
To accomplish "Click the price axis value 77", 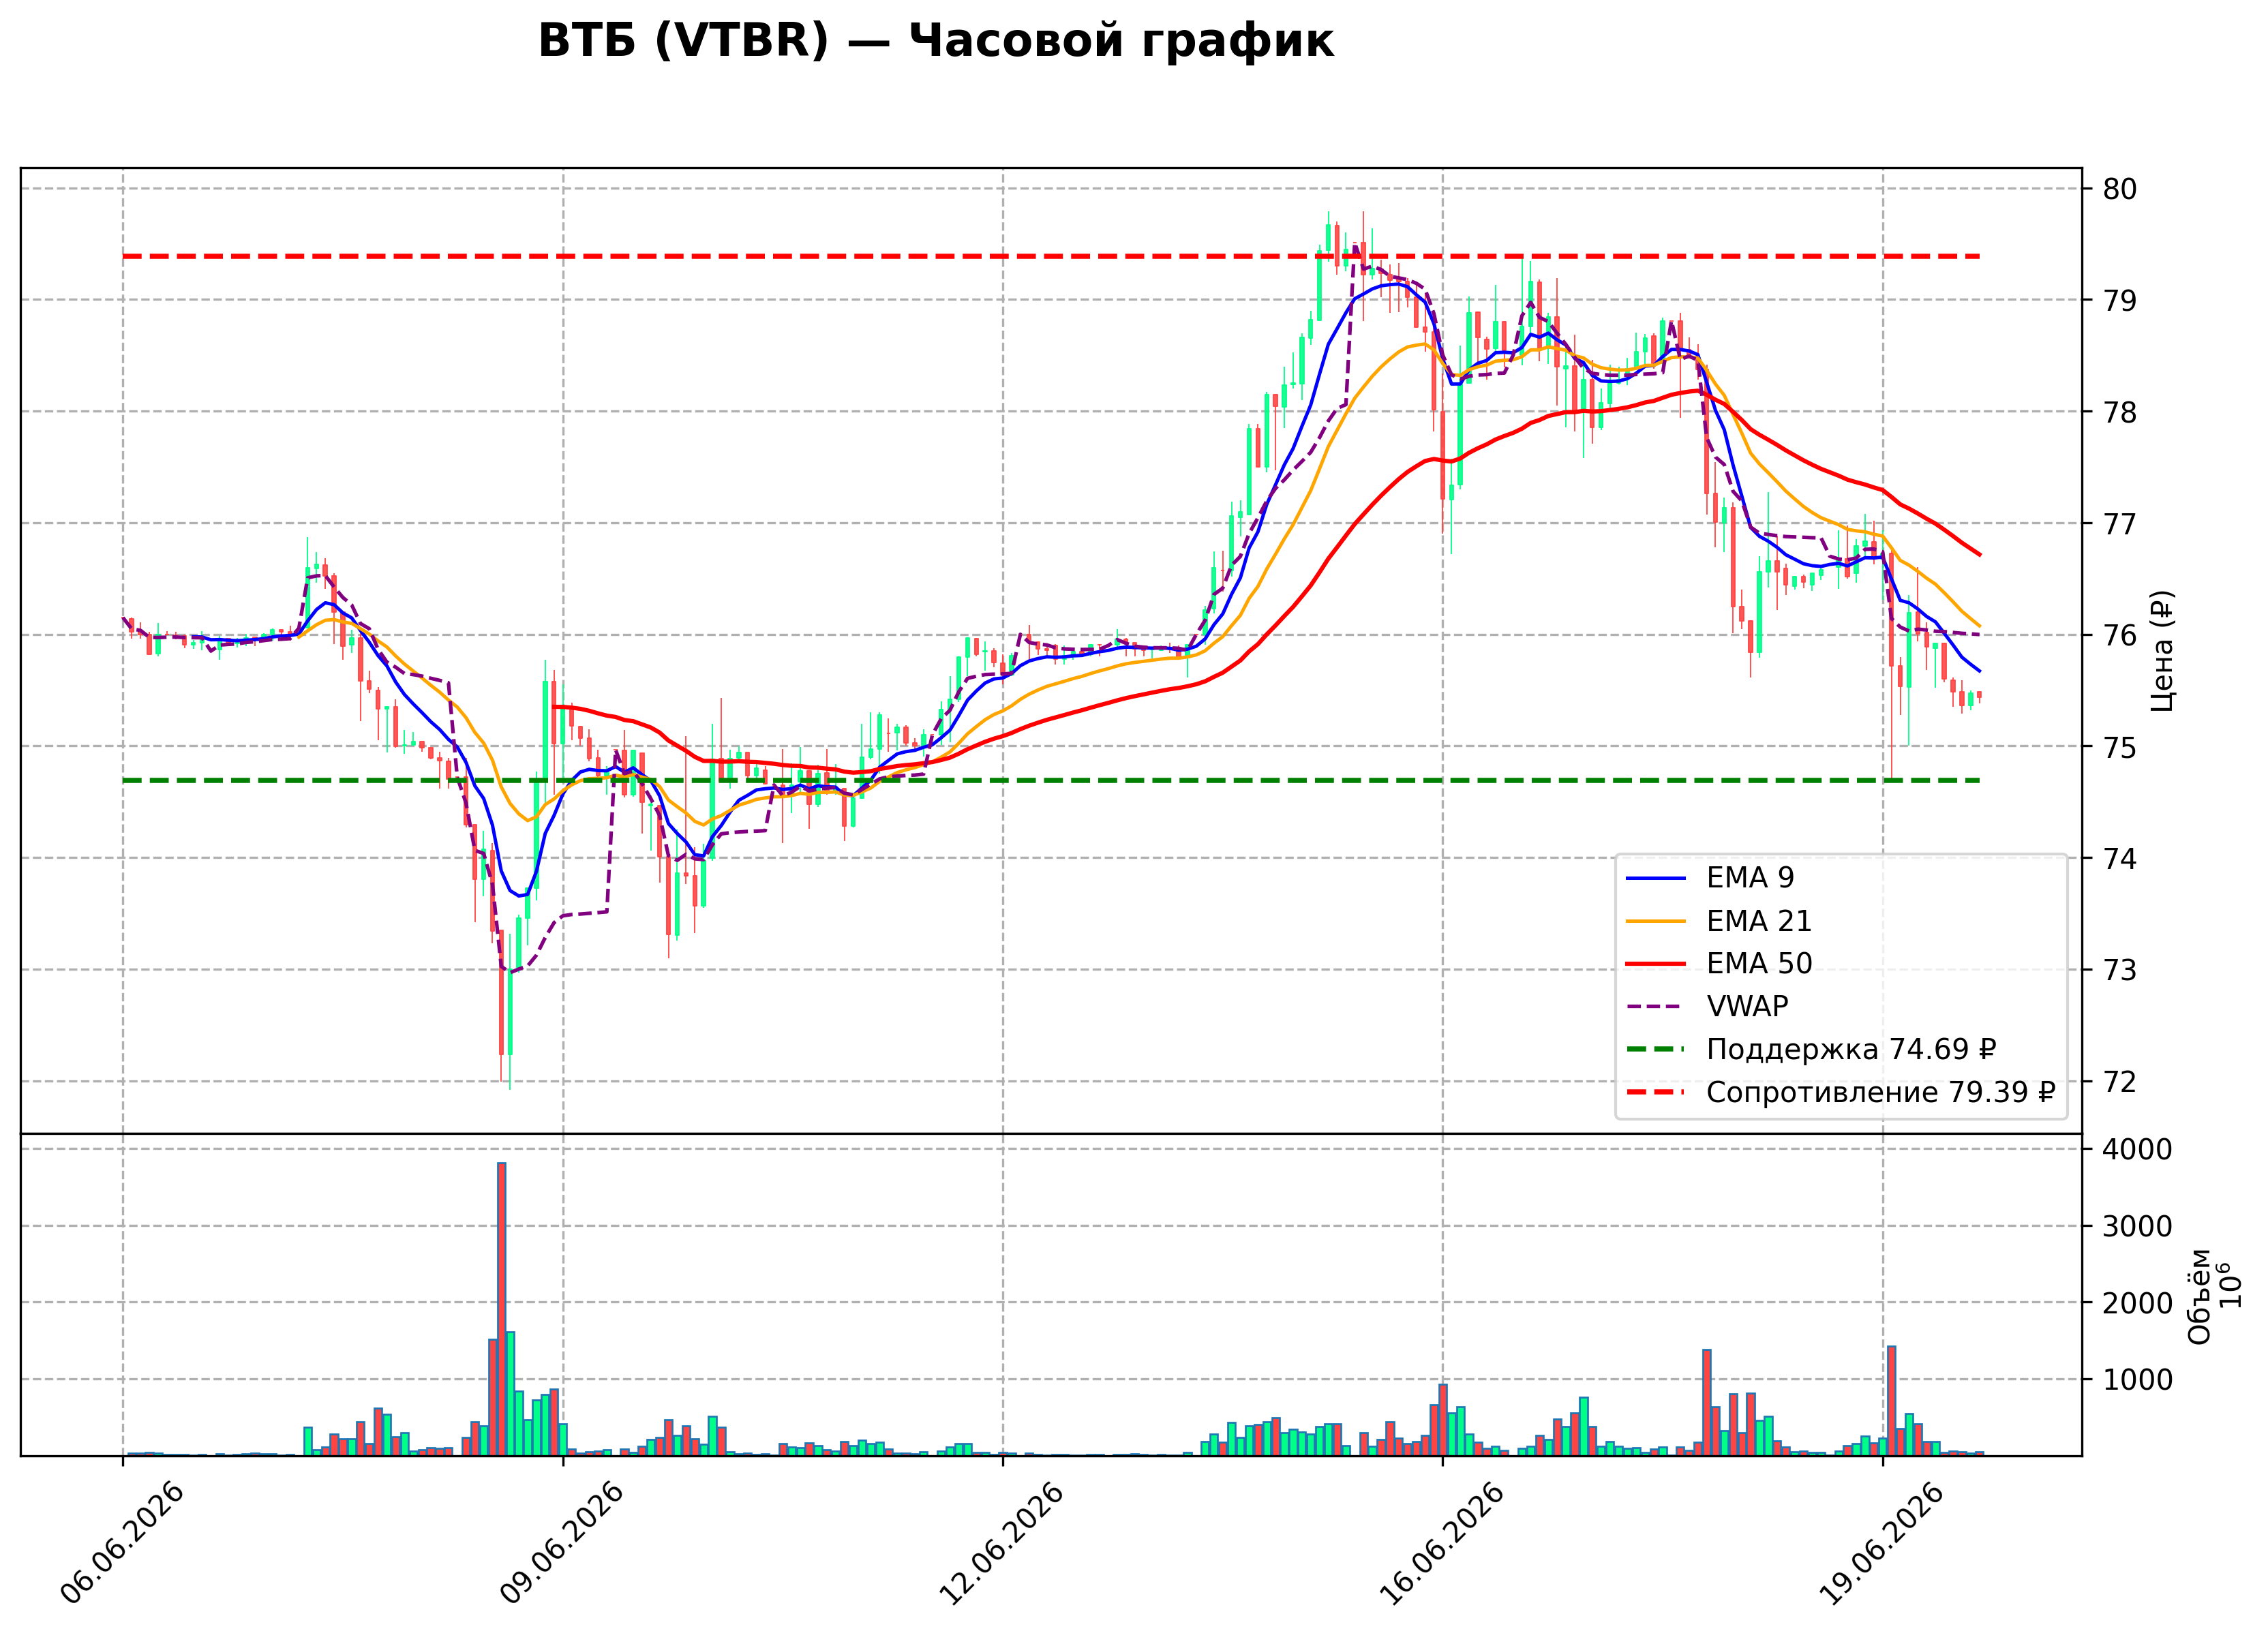I will pyautogui.click(x=2119, y=524).
